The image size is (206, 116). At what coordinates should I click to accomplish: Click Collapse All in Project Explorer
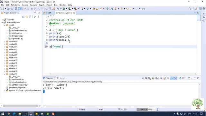point(23,17)
